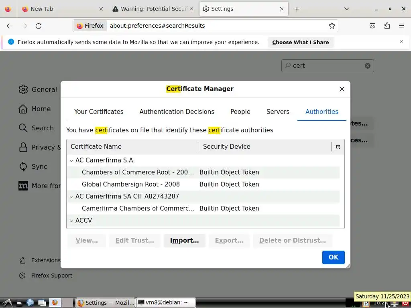
Task: Open the Firefox hamburger application menu
Action: pos(401,26)
